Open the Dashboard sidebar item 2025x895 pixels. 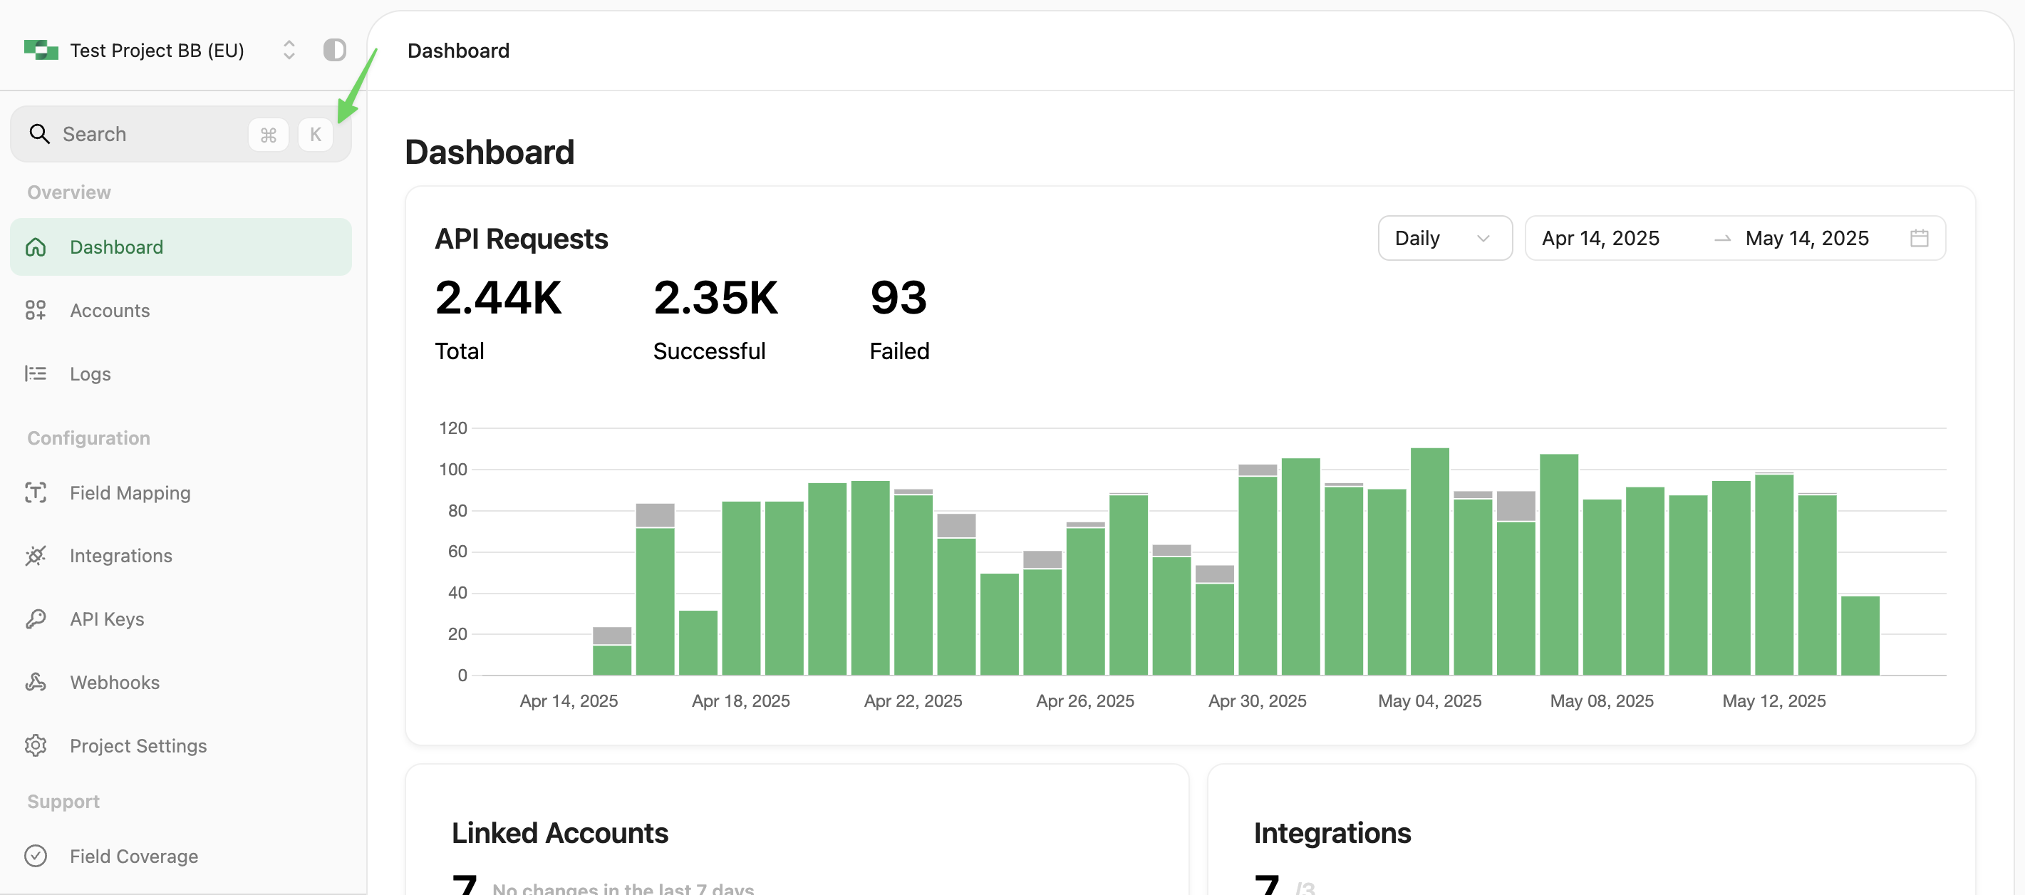[181, 247]
